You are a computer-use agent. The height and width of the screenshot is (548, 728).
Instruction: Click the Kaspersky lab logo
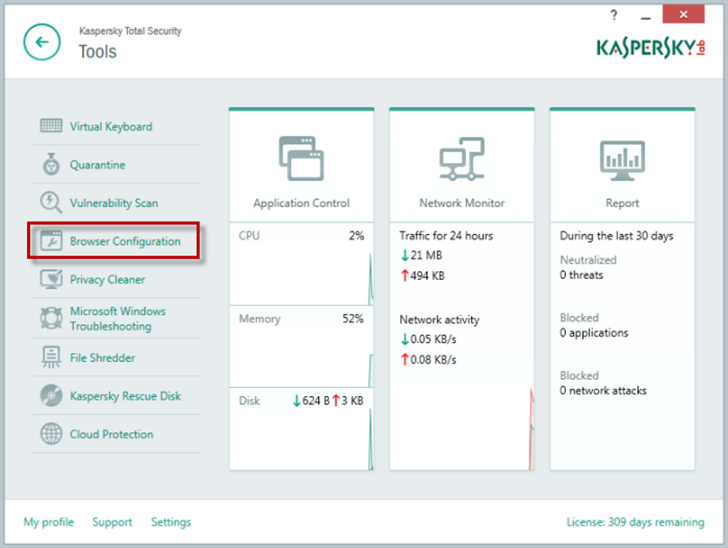pos(651,48)
